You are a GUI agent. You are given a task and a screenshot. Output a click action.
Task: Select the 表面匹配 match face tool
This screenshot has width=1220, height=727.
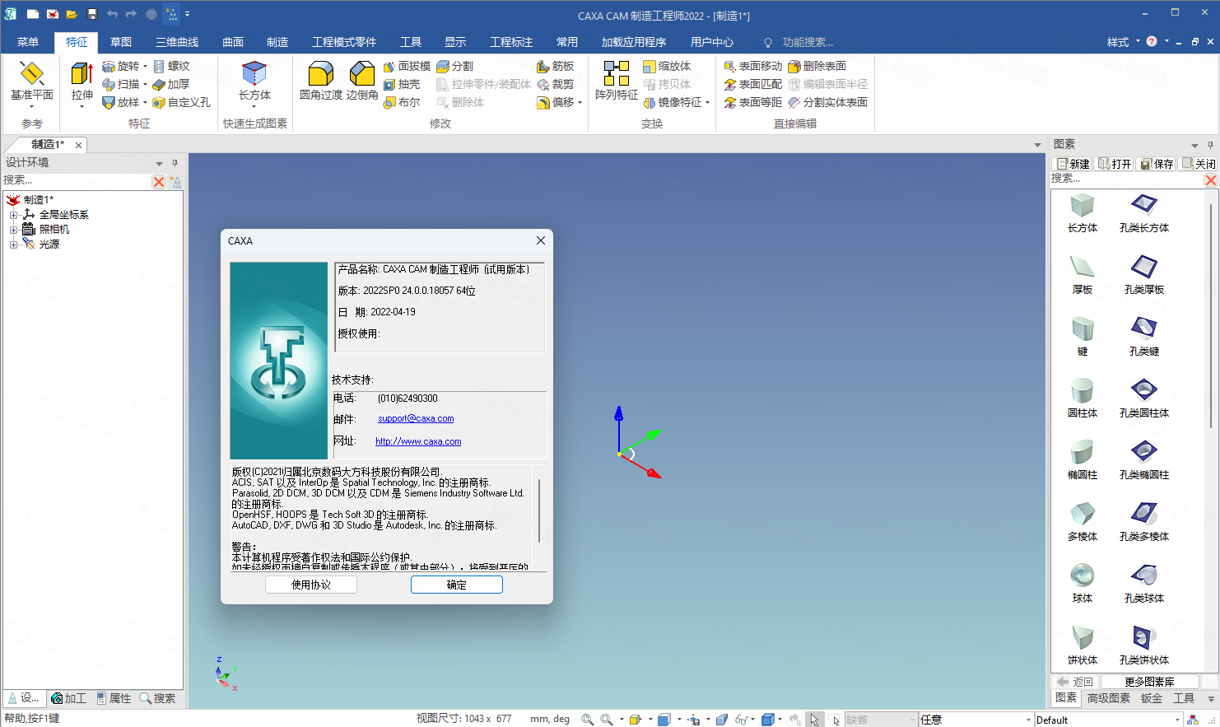[752, 84]
